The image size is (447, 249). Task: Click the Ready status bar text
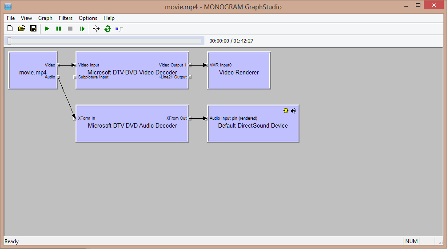click(x=12, y=241)
